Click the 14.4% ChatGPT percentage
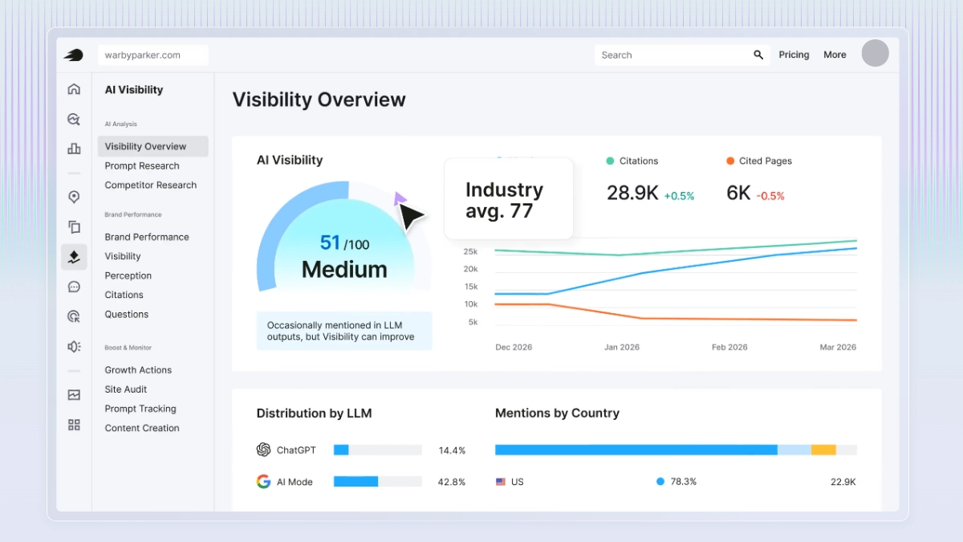 click(x=452, y=450)
